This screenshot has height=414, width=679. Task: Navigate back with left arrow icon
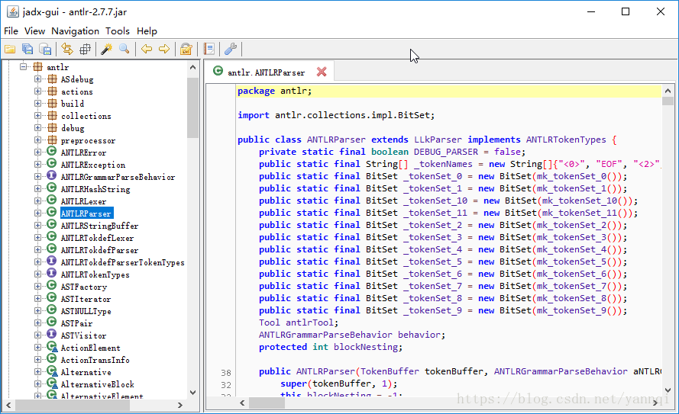click(147, 50)
